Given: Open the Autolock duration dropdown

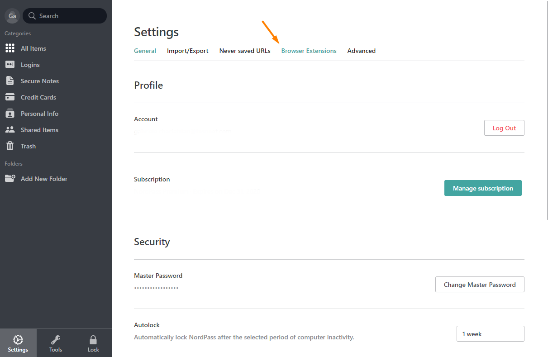Looking at the screenshot, I should click(x=490, y=333).
